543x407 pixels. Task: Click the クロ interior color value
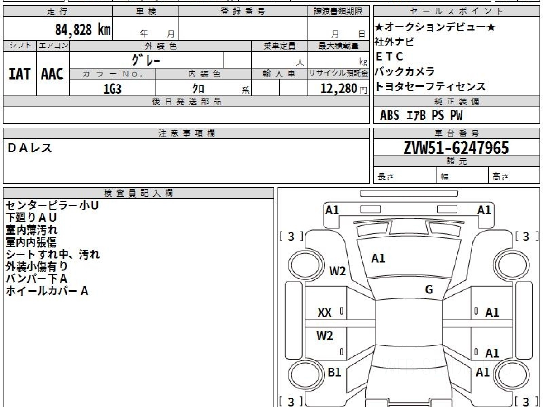[x=198, y=89]
